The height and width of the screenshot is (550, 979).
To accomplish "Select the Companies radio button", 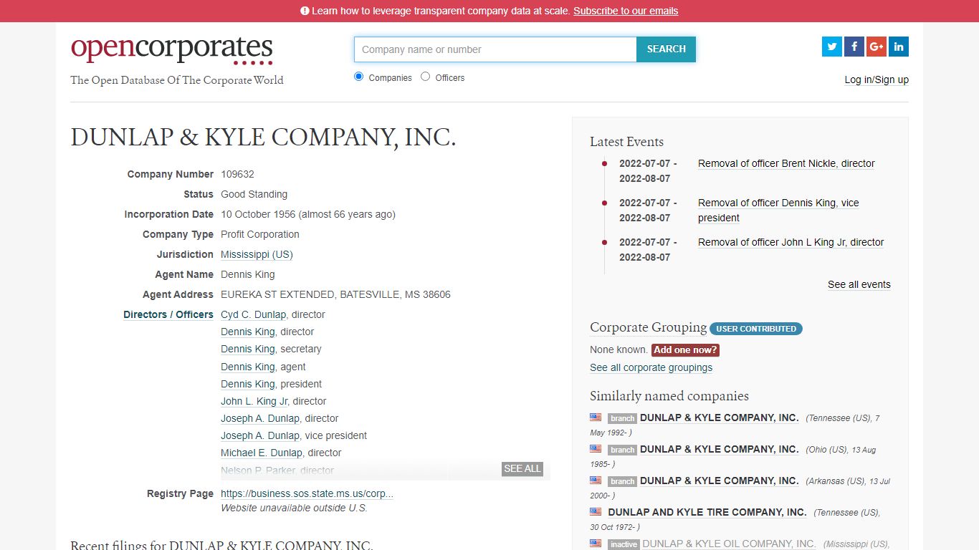I will (x=359, y=77).
